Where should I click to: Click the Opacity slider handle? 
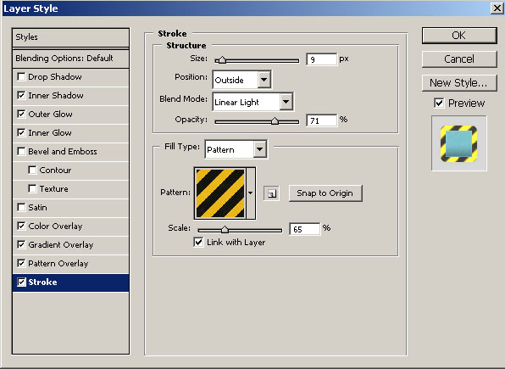click(275, 121)
